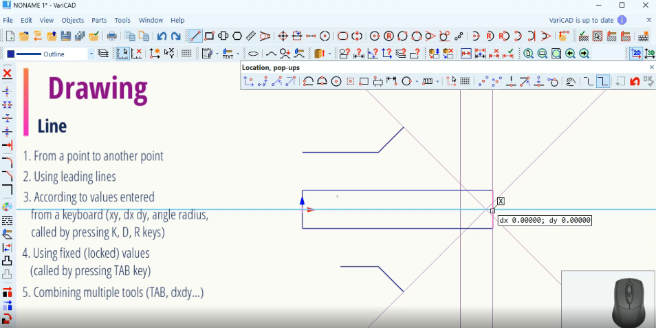656x328 pixels.
Task: Click the blue color swatch beside Outline
Action: tap(10, 54)
